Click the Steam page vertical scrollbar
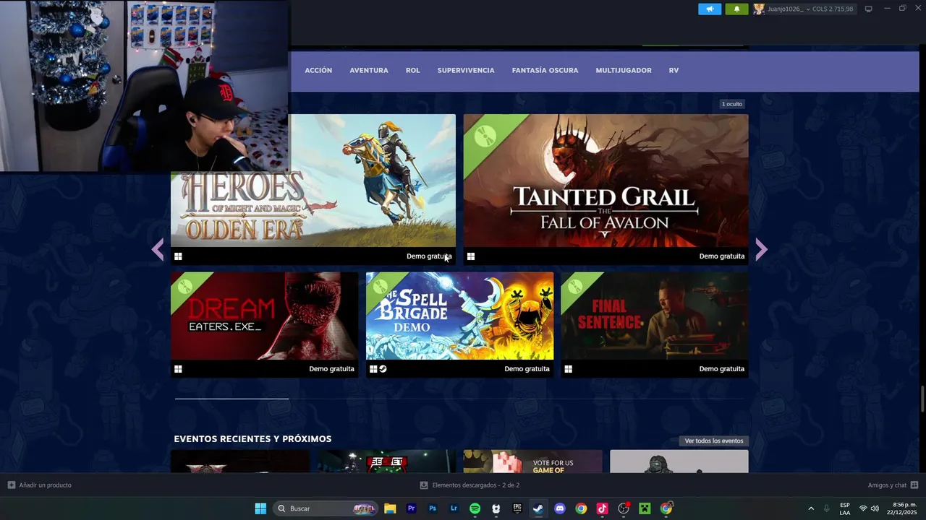The width and height of the screenshot is (926, 520). (922, 398)
